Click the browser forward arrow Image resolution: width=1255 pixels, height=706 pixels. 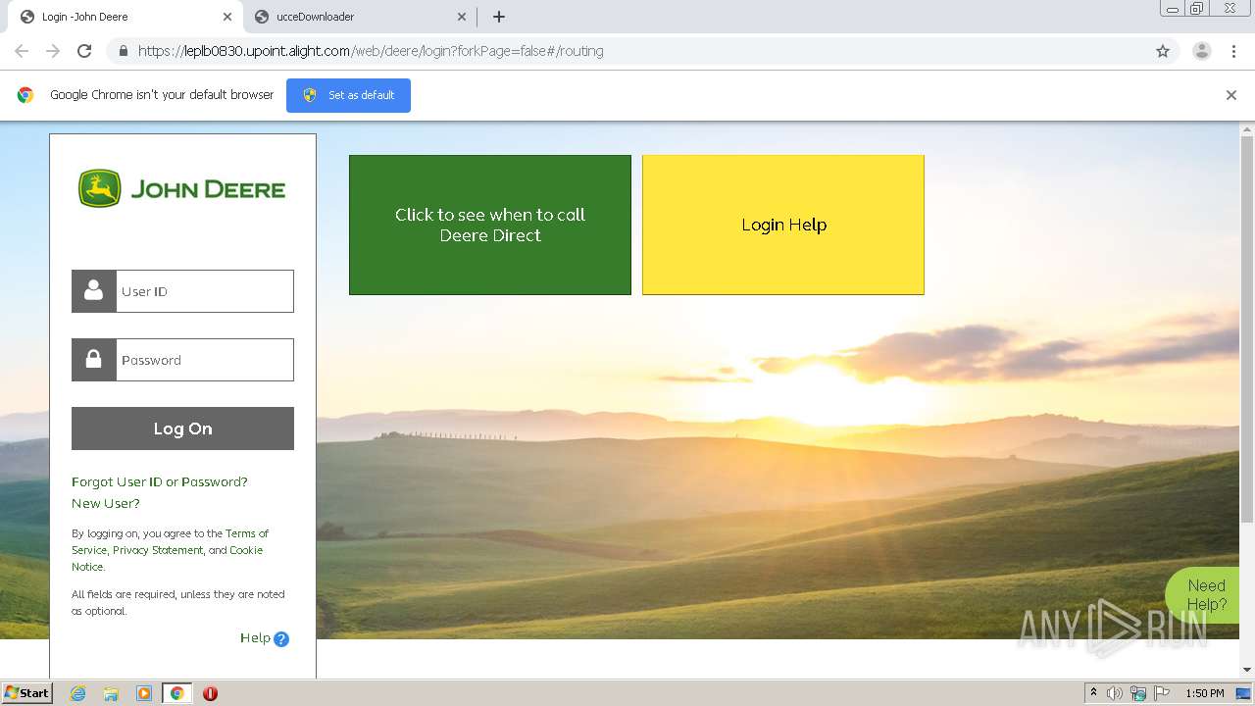[53, 51]
